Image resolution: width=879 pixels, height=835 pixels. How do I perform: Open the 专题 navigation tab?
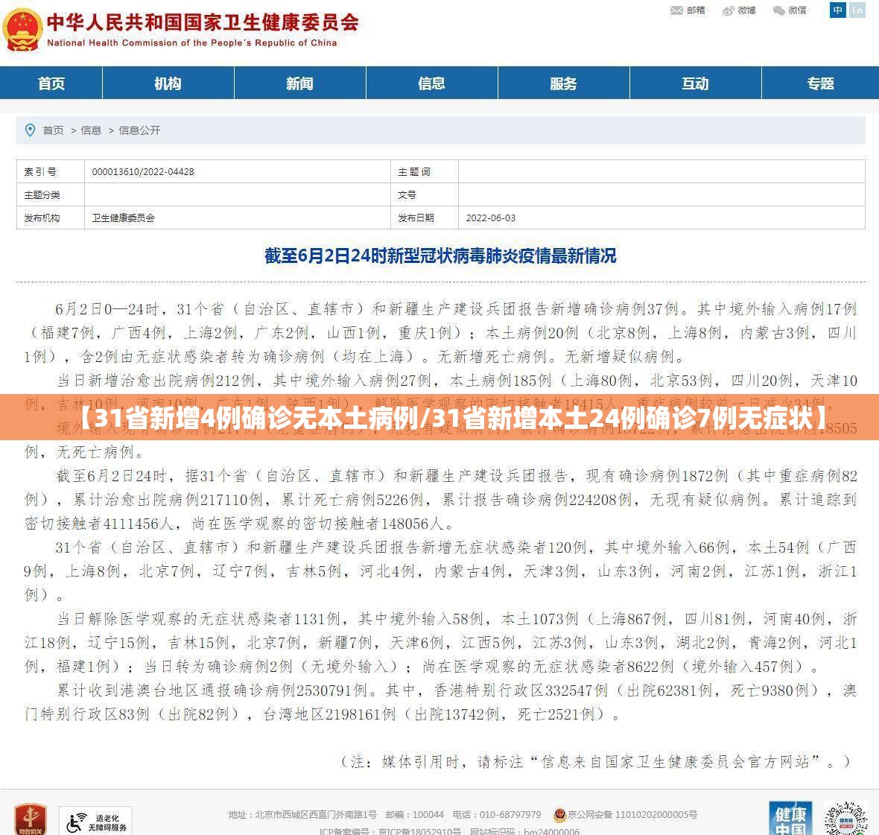tap(821, 83)
